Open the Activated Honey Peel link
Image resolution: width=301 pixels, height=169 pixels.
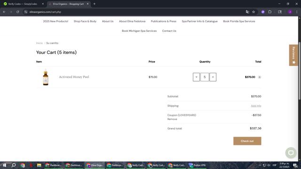pos(74,77)
